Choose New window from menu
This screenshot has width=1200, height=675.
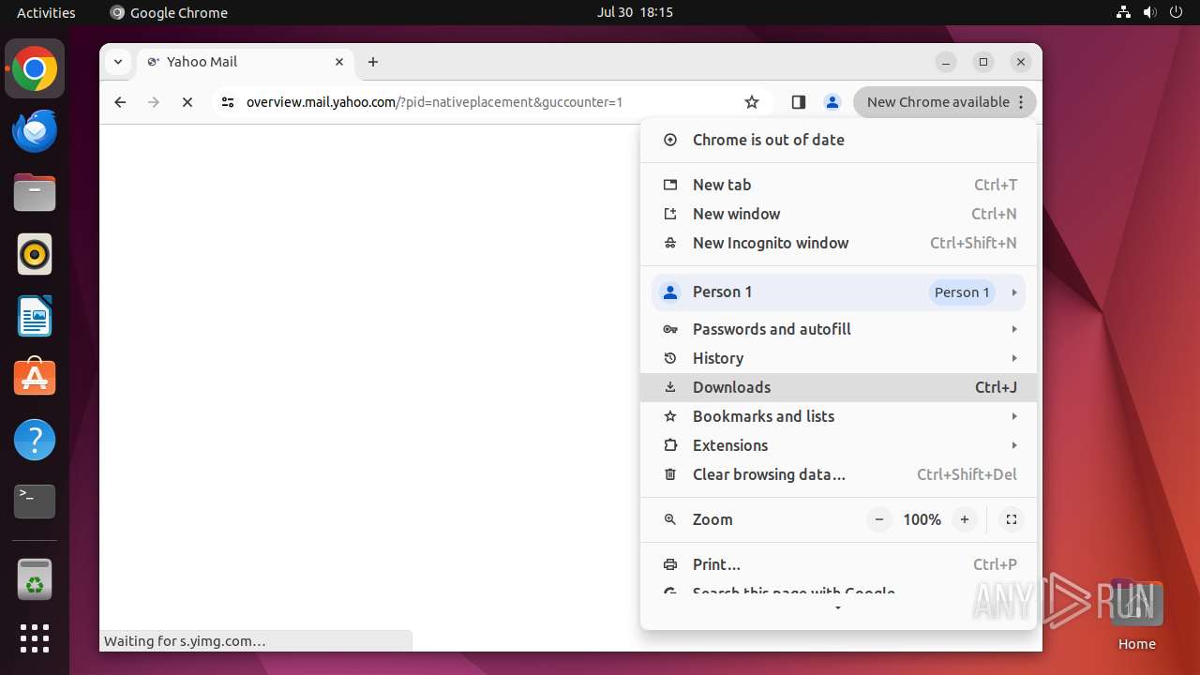pyautogui.click(x=839, y=214)
